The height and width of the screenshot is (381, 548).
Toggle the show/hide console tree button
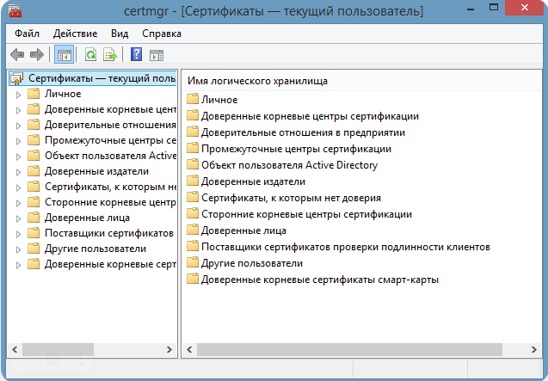[x=64, y=55]
